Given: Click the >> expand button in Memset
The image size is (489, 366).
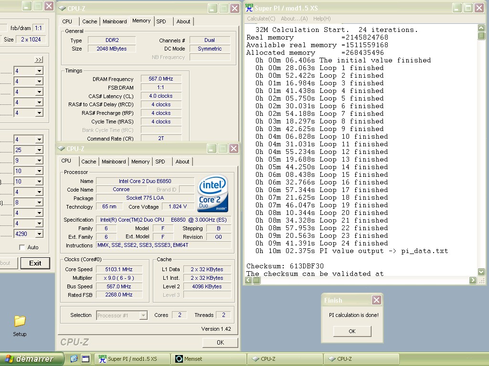Looking at the screenshot, I should tap(39, 60).
